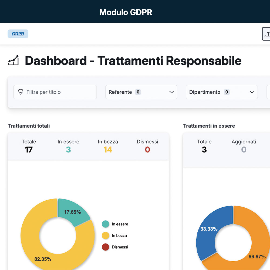Select Totale under Trattamenti totali
This screenshot has width=270, height=270.
coord(29,142)
